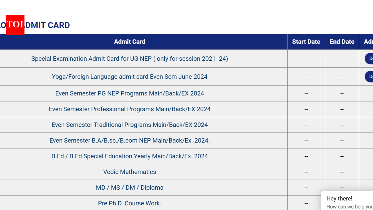373x210 pixels.
Task: Click the partially visible rightmost column header
Action: point(368,42)
